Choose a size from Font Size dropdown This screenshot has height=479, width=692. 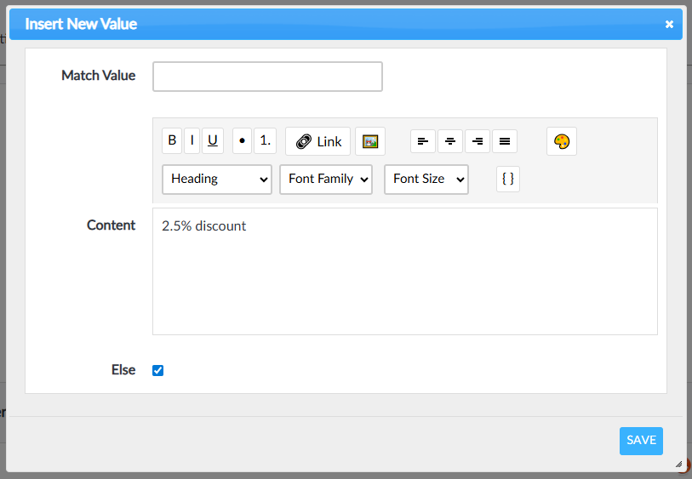click(x=426, y=180)
